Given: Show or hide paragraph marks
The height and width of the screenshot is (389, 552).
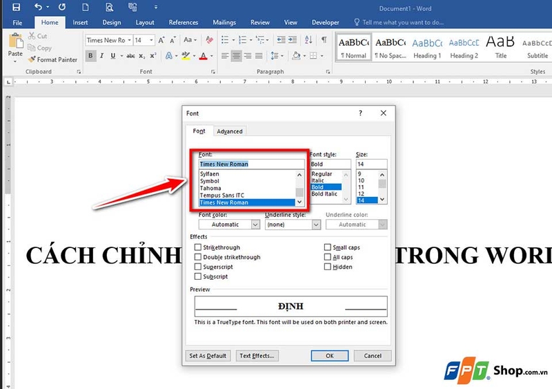Looking at the screenshot, I should 324,39.
